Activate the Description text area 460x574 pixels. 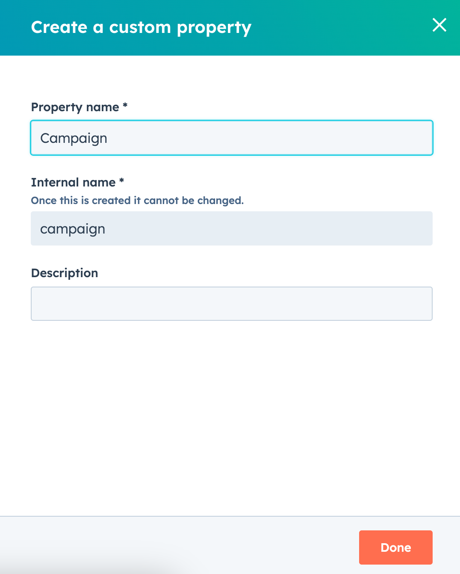(232, 304)
